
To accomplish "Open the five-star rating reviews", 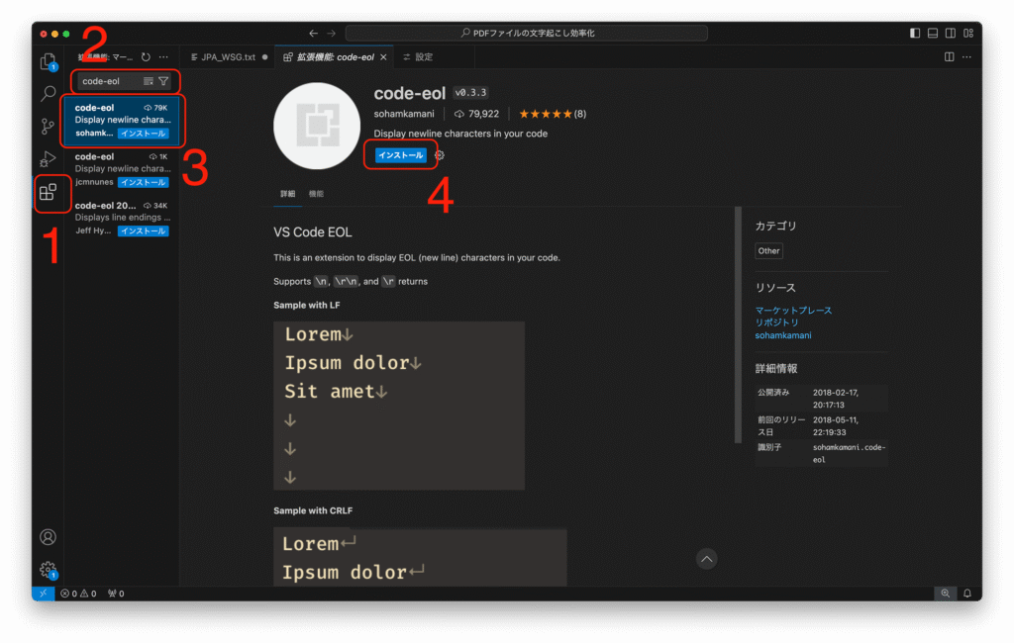I will pyautogui.click(x=553, y=114).
